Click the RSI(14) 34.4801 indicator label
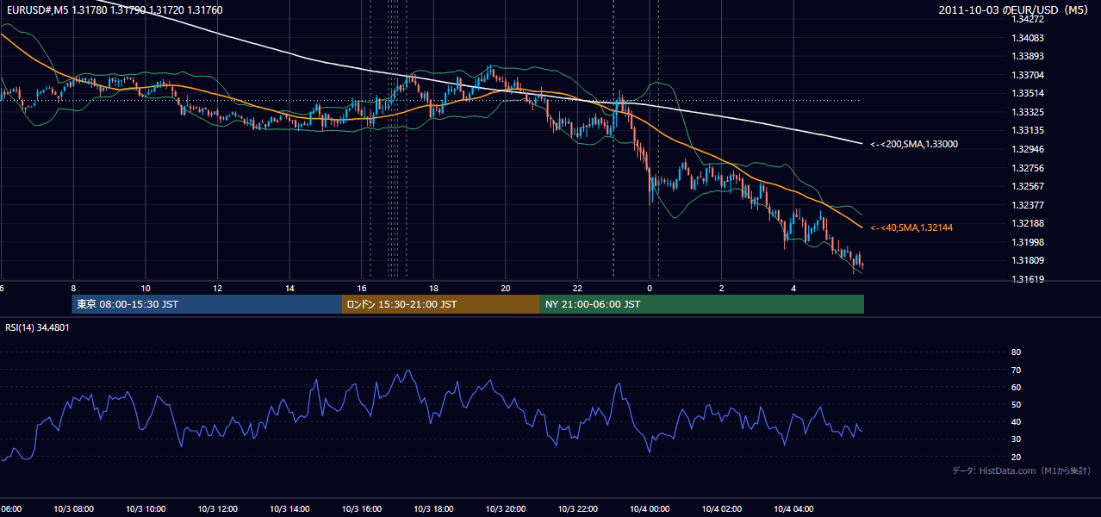Image resolution: width=1101 pixels, height=517 pixels. click(38, 327)
